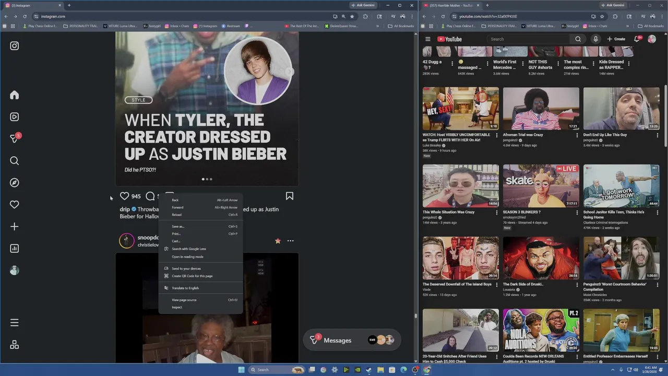Screen dimensions: 668x376
Task: Open comments on the drip post
Action: pyautogui.click(x=150, y=196)
